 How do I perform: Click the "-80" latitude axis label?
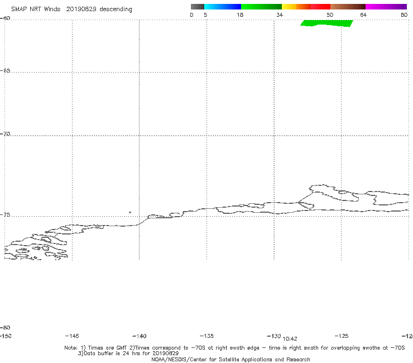point(5,327)
